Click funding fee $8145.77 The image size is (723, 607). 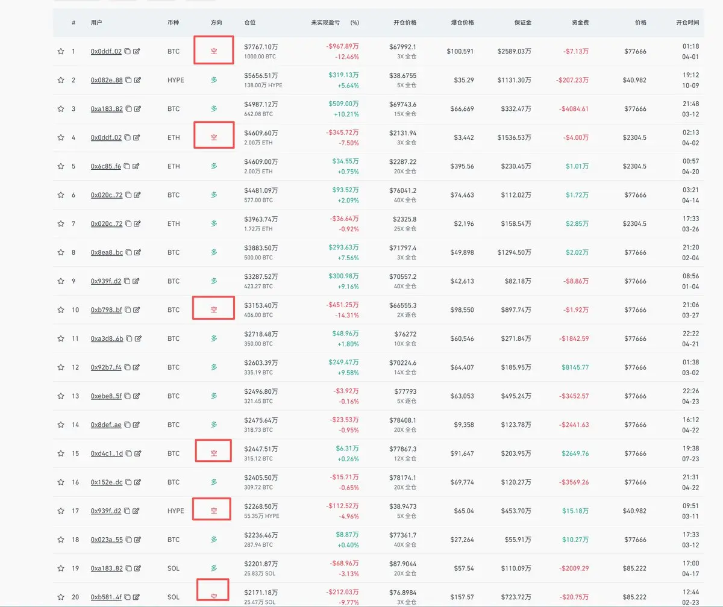click(575, 367)
